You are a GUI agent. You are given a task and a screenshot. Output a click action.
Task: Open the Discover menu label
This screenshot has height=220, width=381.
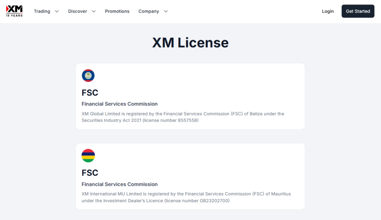(77, 12)
